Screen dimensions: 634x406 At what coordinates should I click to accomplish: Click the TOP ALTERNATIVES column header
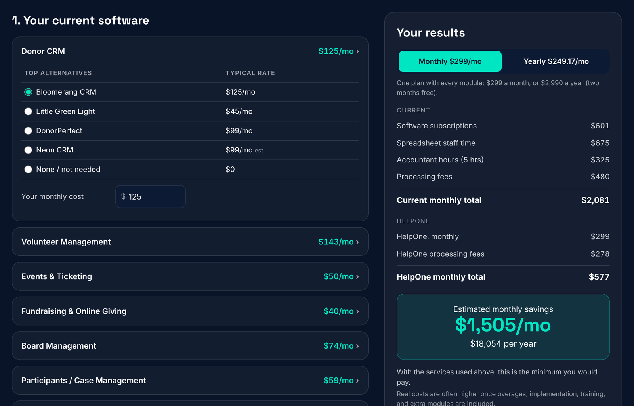(58, 73)
